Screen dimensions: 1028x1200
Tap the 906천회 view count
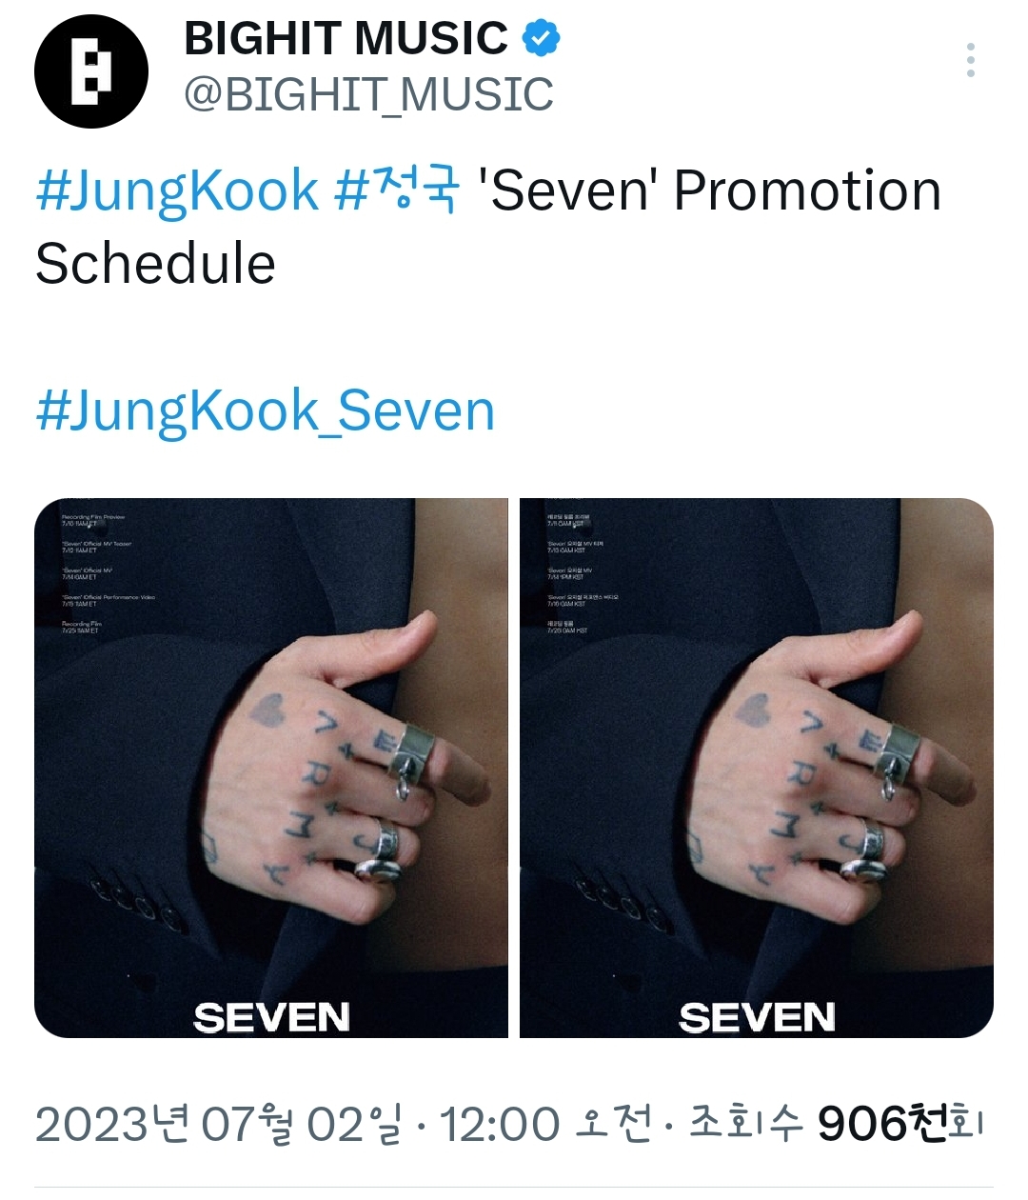click(899, 1125)
